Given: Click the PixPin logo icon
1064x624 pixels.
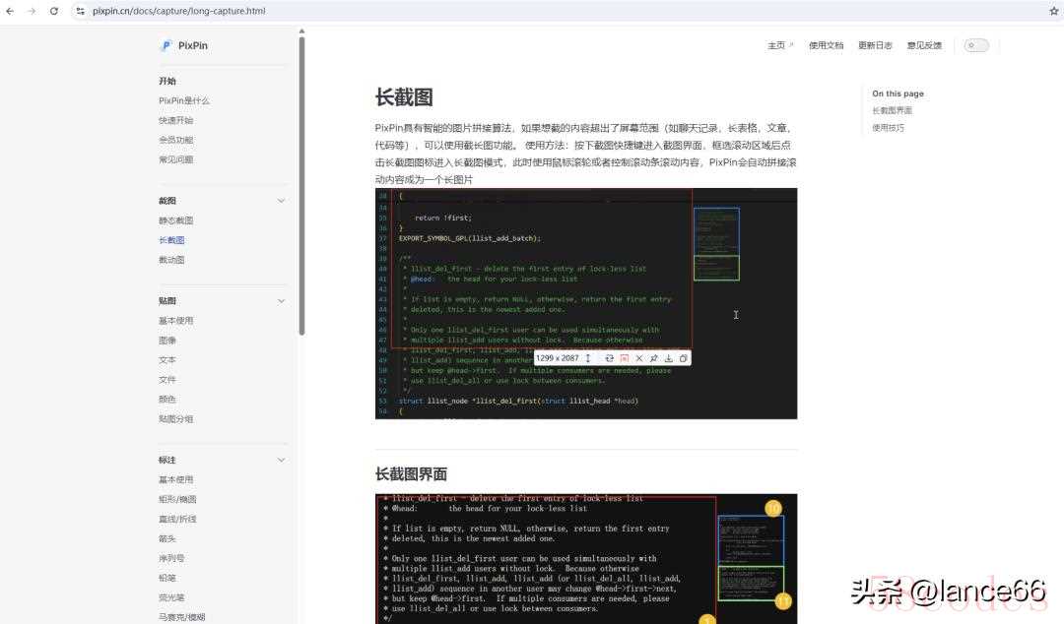Looking at the screenshot, I should (166, 45).
